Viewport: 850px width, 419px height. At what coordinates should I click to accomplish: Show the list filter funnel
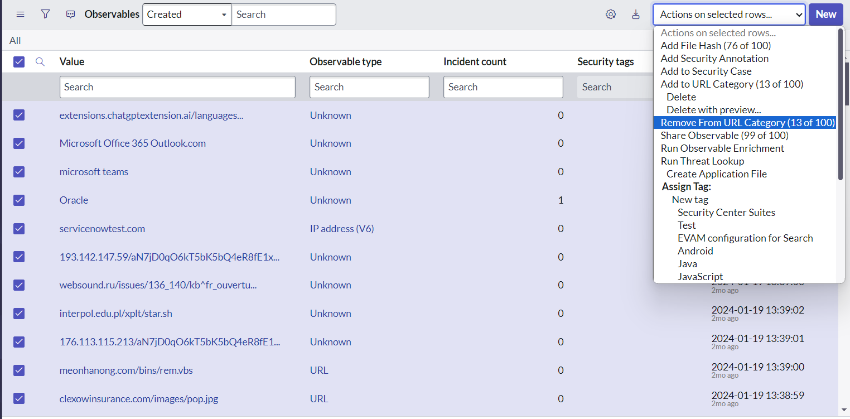46,15
